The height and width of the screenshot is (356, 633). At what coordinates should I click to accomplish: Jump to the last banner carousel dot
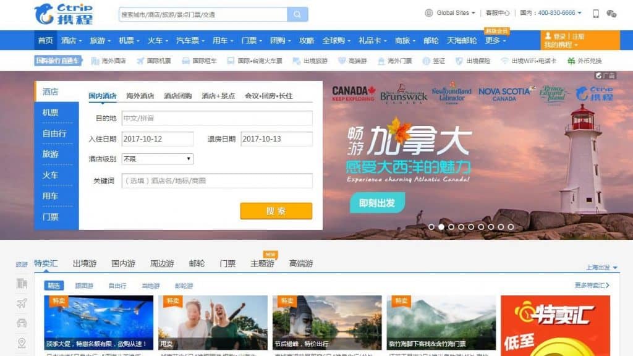pos(511,227)
